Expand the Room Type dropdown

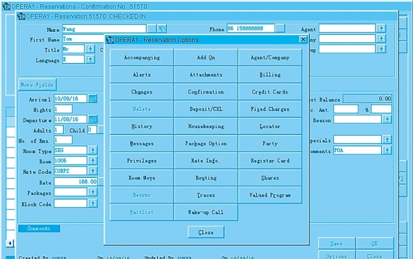(x=93, y=150)
